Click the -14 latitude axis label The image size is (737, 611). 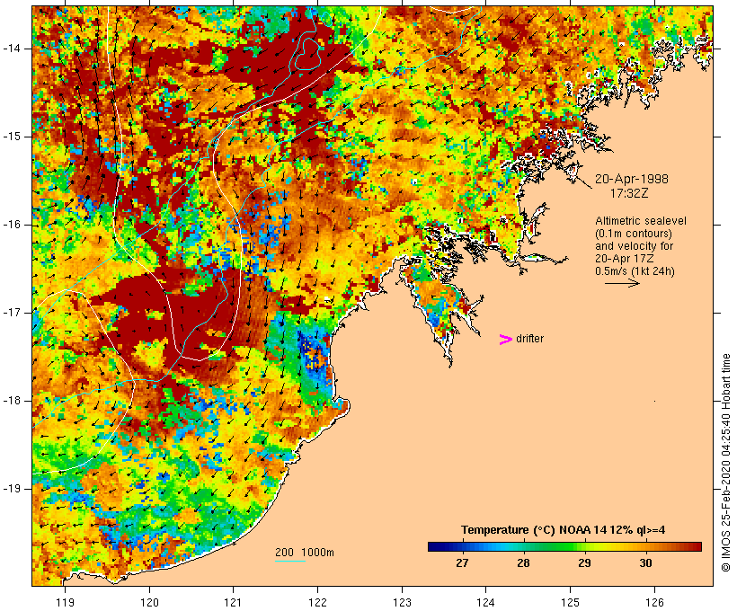click(12, 49)
